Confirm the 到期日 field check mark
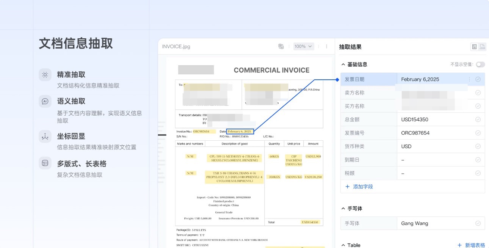 coord(478,160)
